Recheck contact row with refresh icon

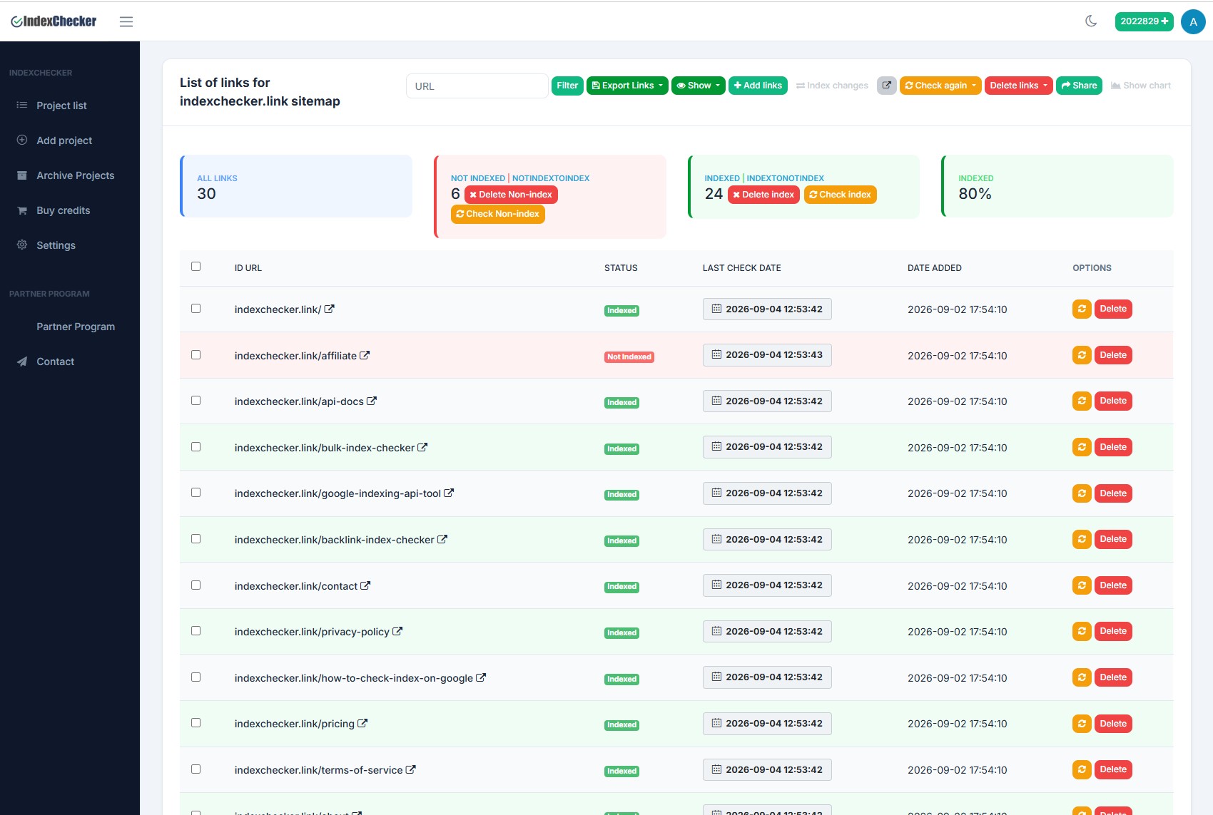point(1082,585)
